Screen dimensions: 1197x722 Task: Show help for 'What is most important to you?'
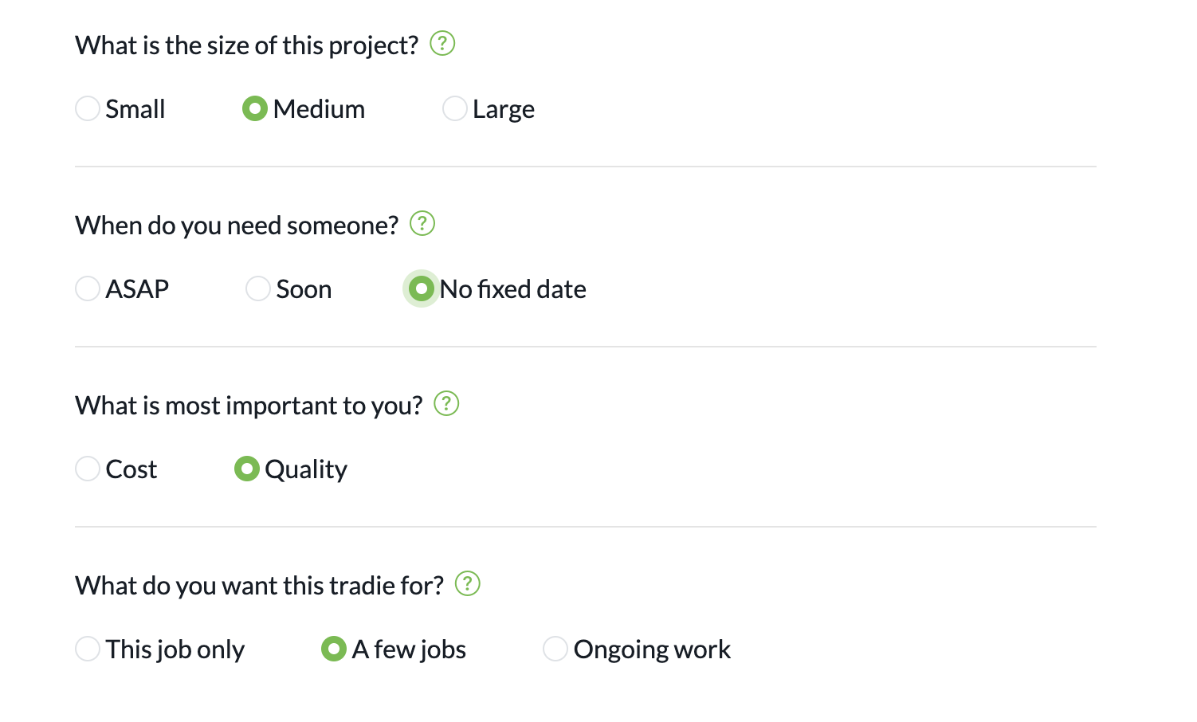pos(446,403)
